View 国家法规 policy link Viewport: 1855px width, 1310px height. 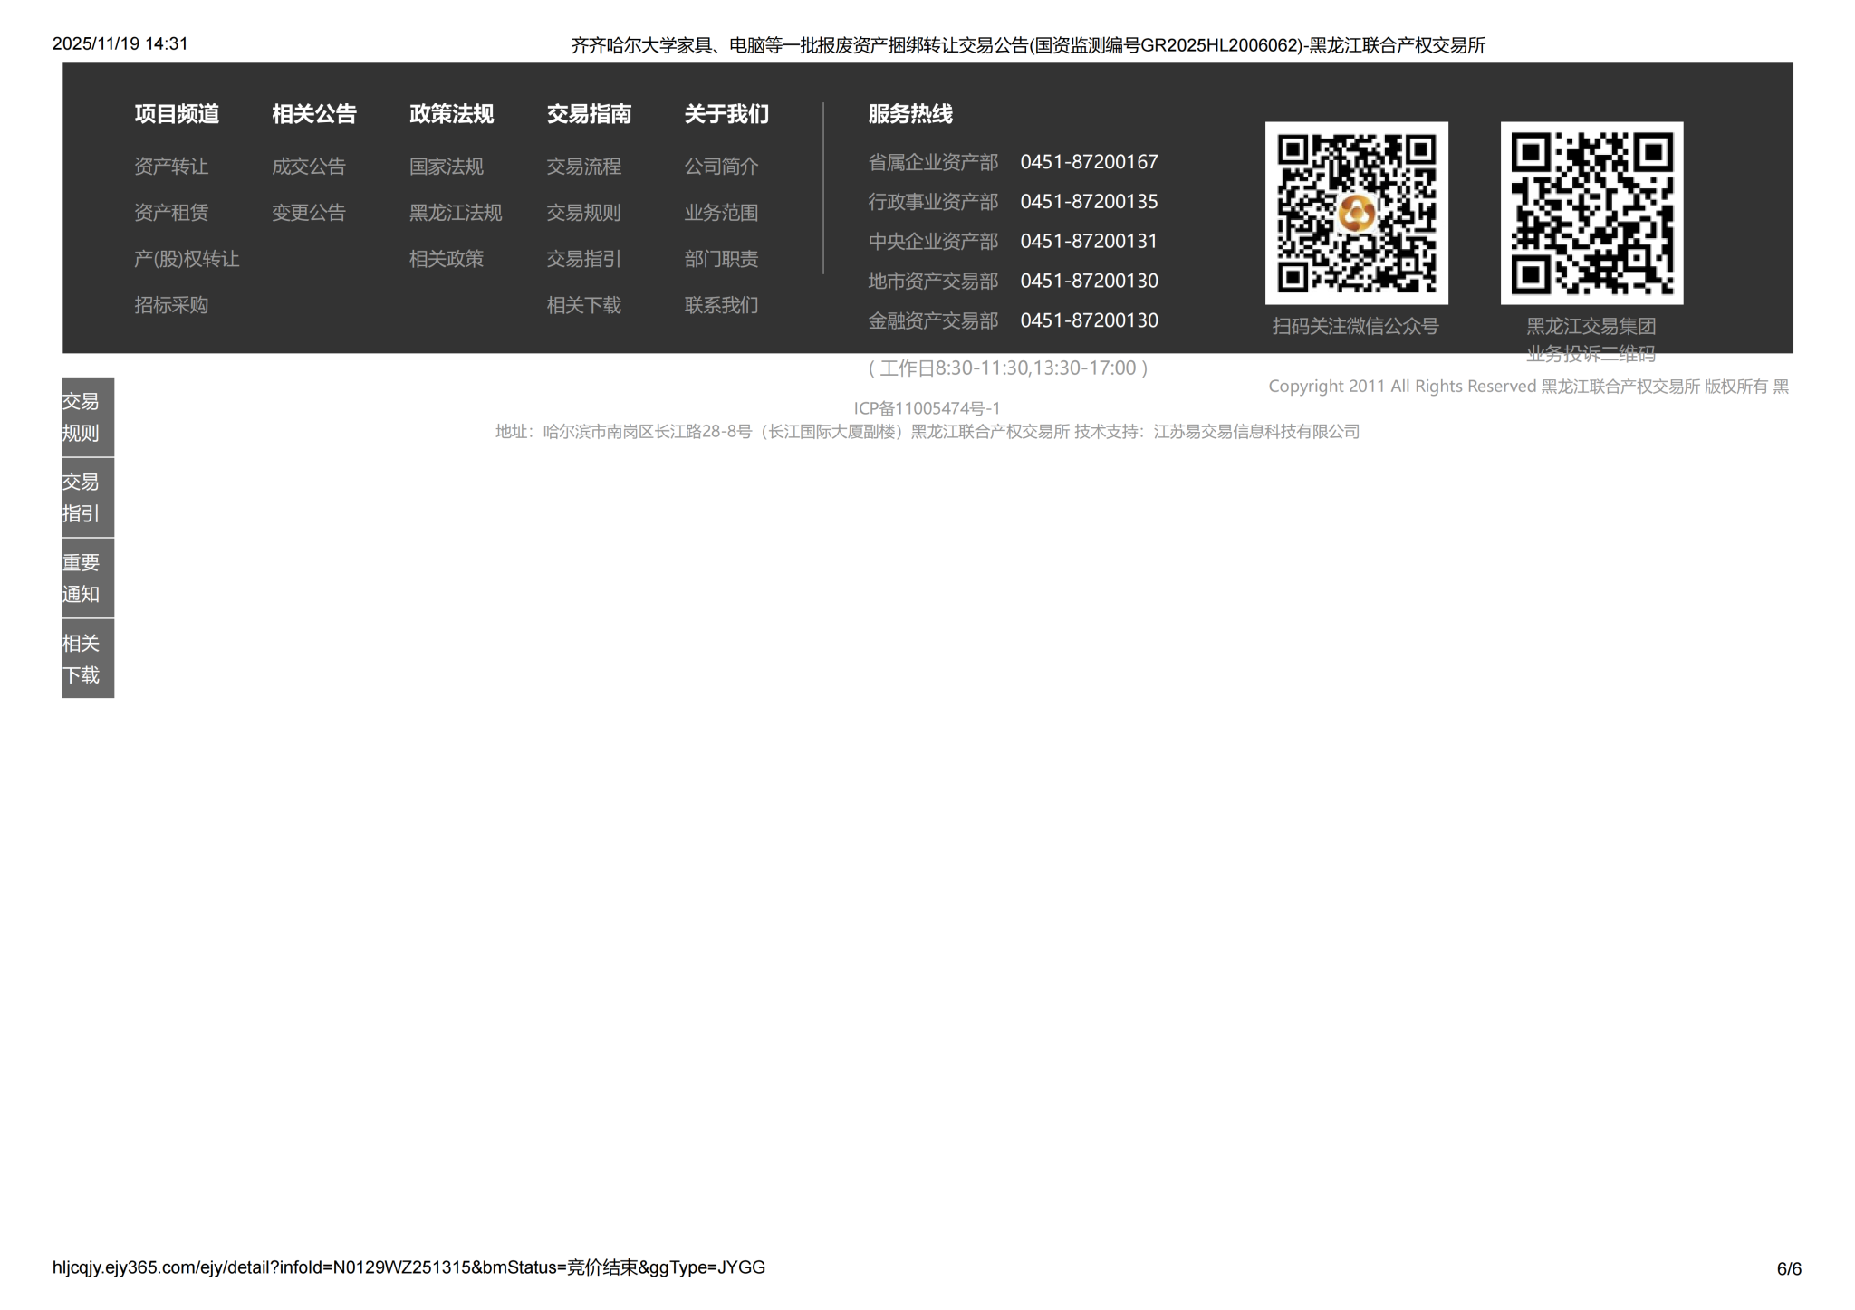coord(447,167)
